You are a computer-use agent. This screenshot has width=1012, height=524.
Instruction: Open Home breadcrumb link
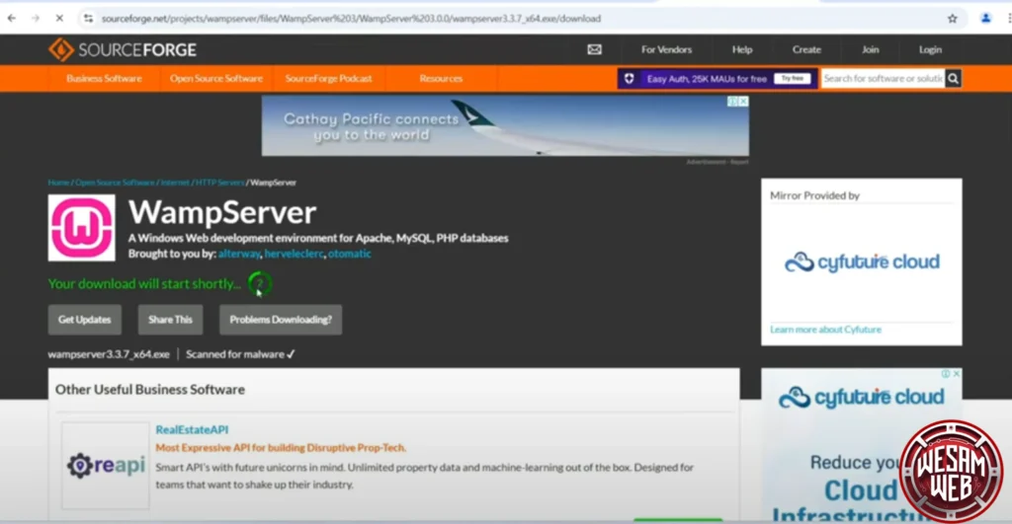click(x=58, y=183)
